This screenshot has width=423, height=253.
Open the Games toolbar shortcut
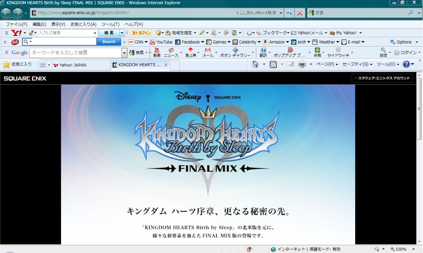tap(218, 42)
